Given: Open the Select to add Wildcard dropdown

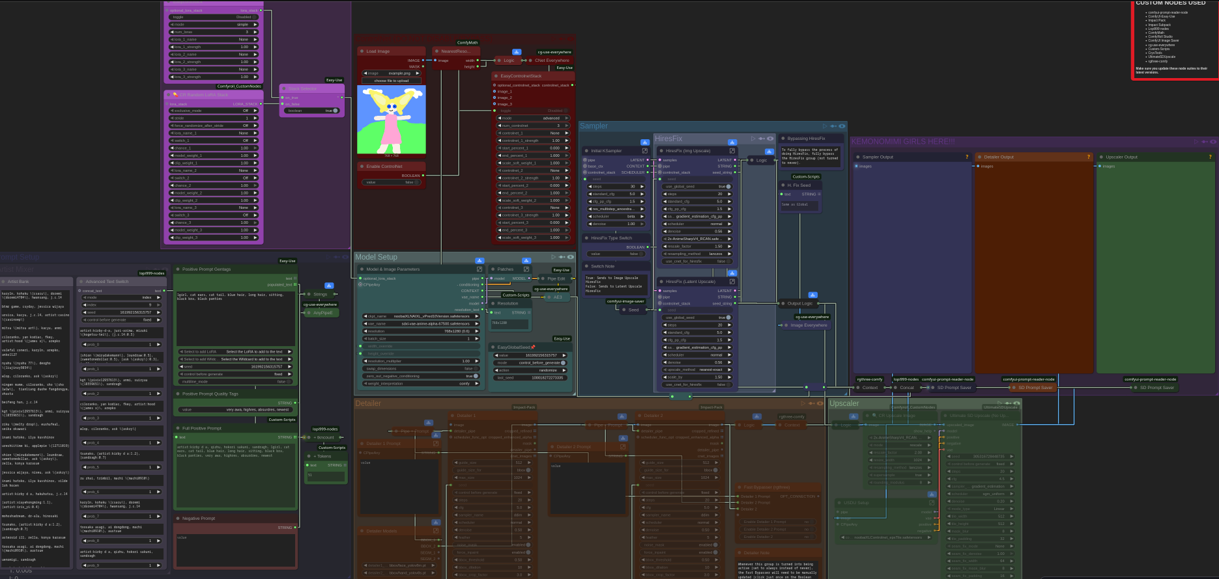Looking at the screenshot, I should 234,359.
